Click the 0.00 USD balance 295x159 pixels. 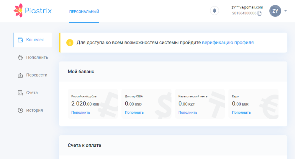pos(133,104)
